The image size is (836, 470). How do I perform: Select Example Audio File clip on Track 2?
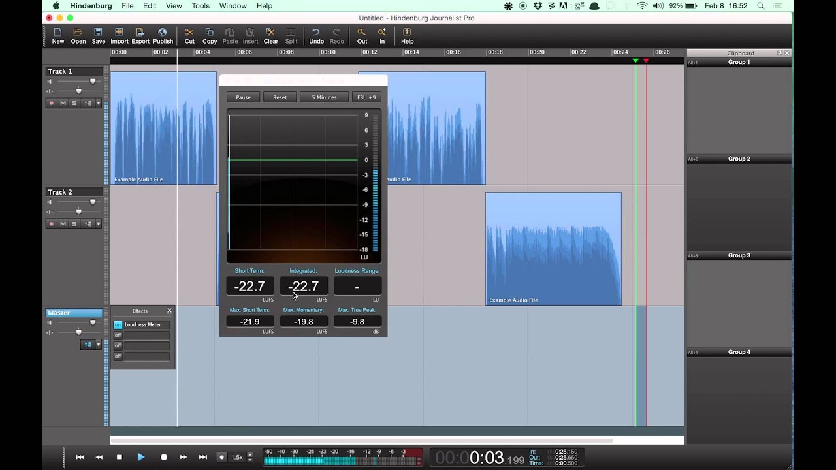tap(553, 248)
